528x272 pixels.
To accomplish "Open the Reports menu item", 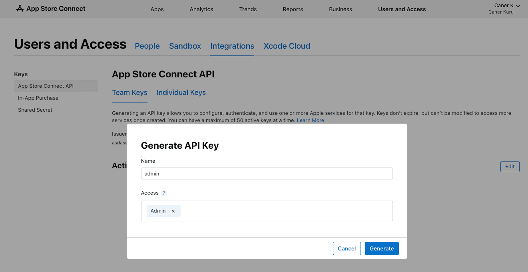I will coord(293,9).
